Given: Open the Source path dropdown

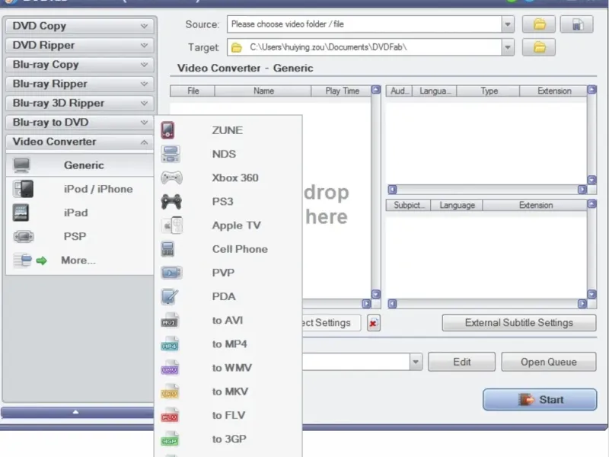Looking at the screenshot, I should tap(508, 24).
